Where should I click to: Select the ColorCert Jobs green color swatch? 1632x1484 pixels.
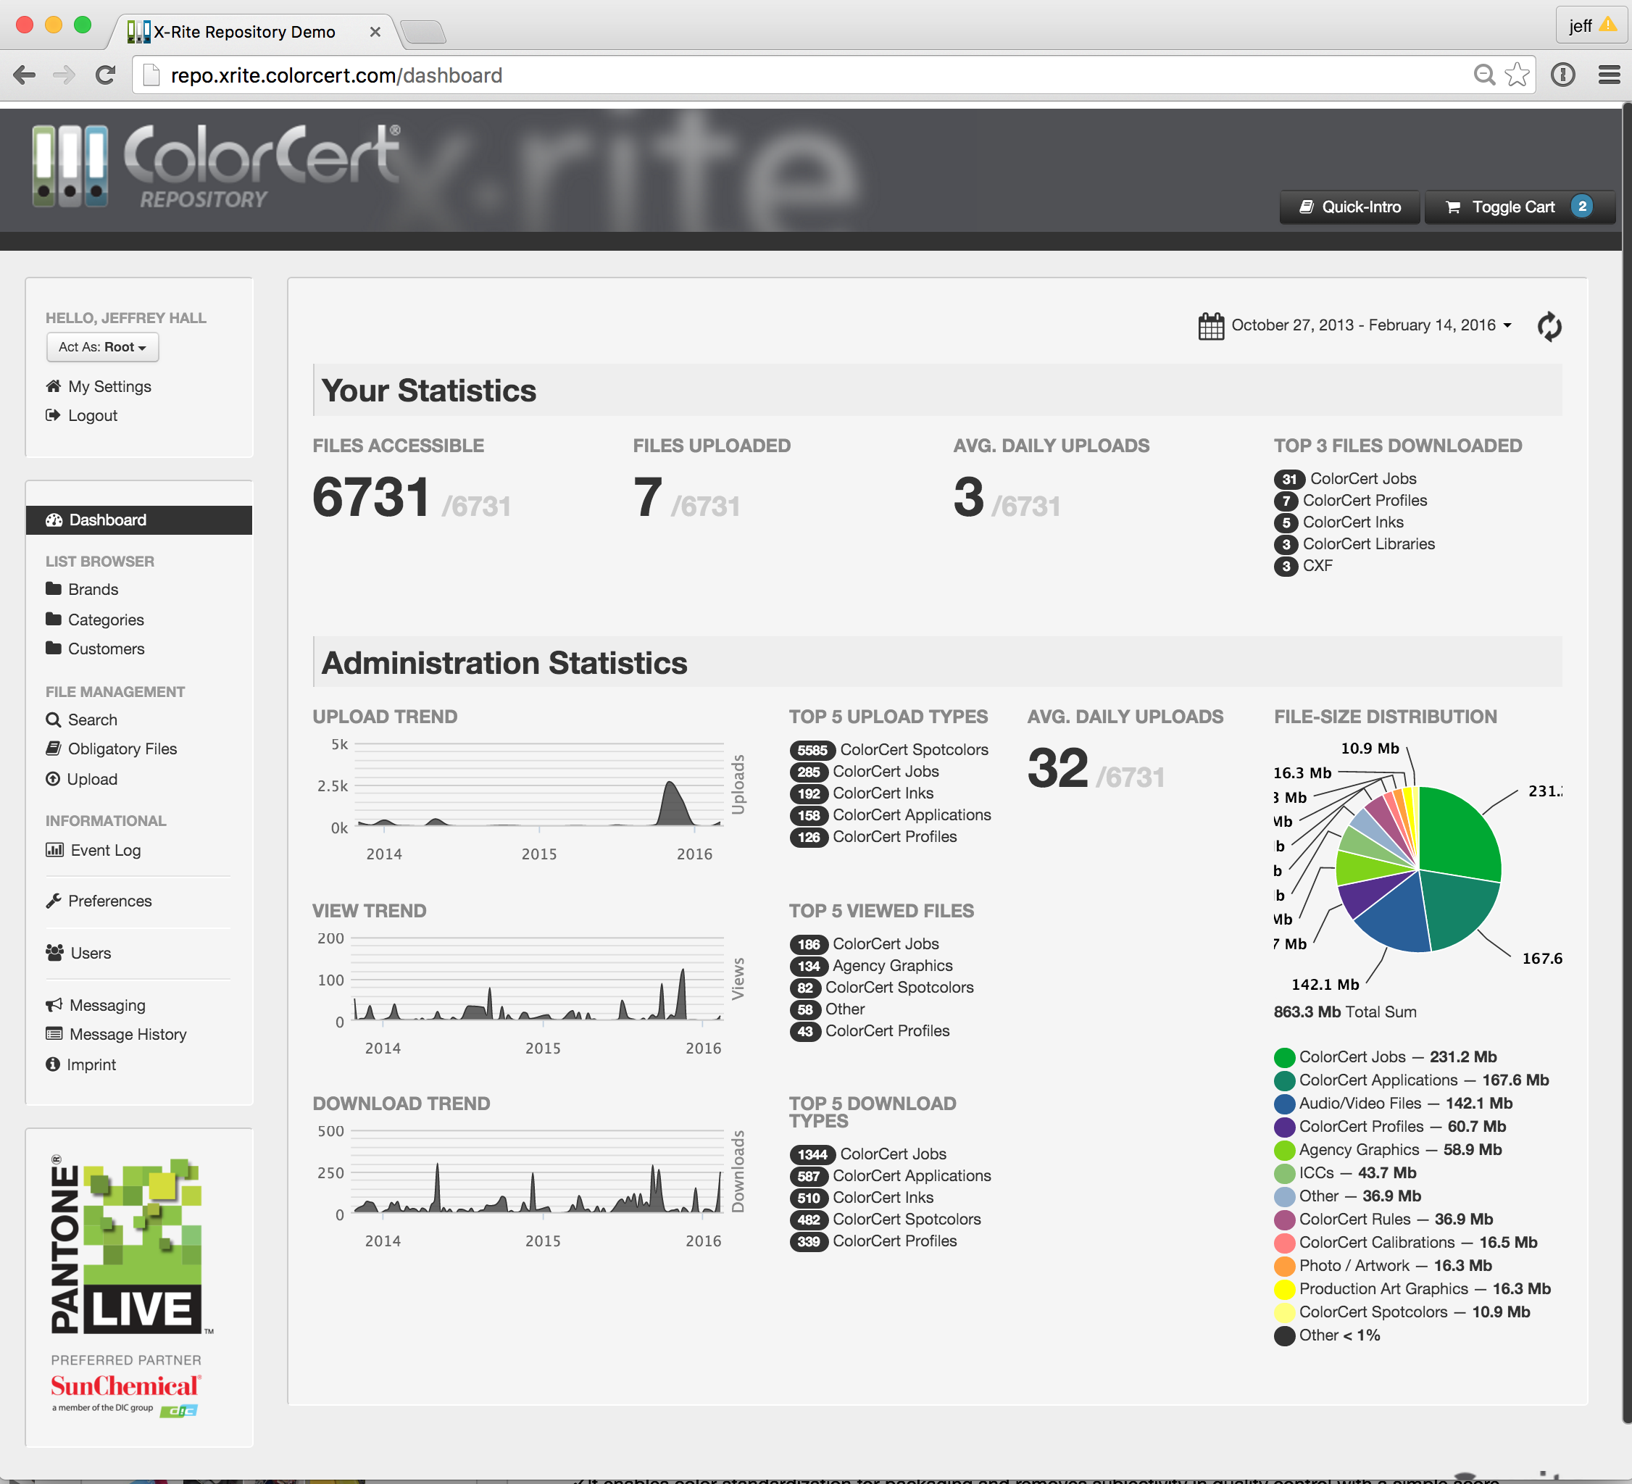1285,1056
